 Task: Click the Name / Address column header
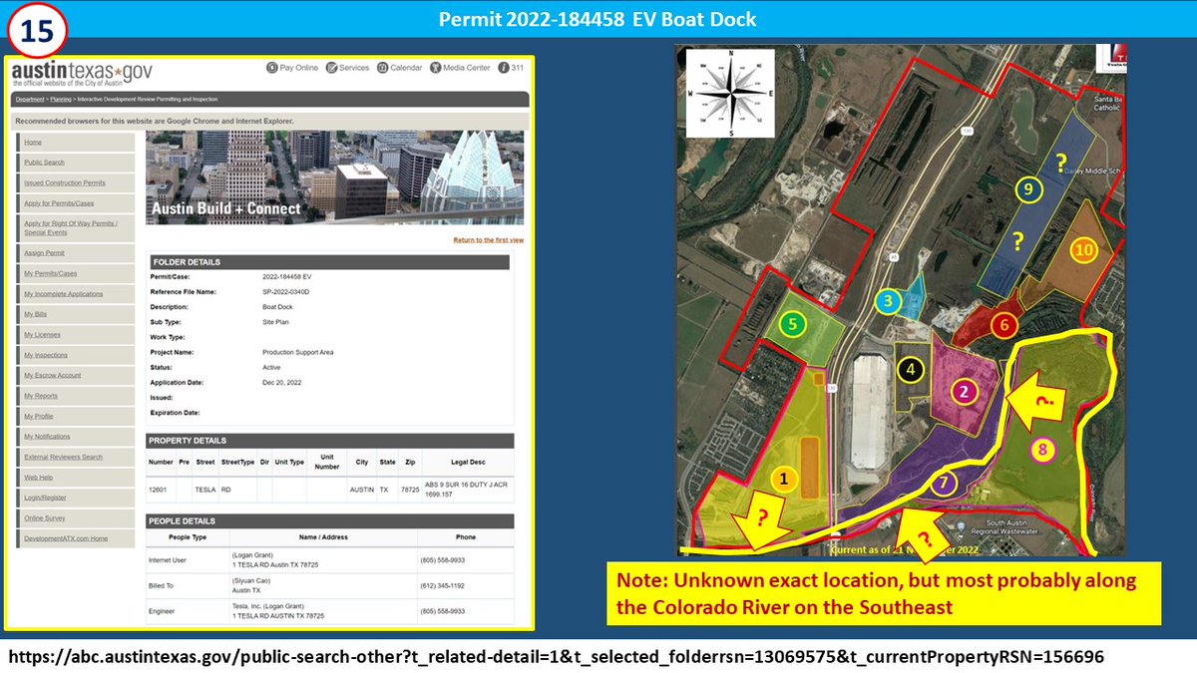tap(324, 537)
